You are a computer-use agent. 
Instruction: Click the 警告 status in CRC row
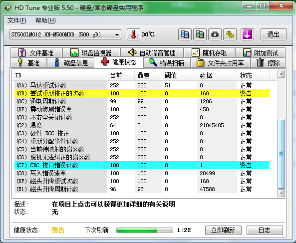246,165
